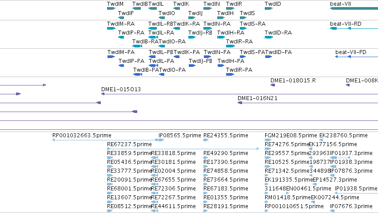Select the TwdlP-PA protein label
This screenshot has width=378, height=213.
(131, 61)
